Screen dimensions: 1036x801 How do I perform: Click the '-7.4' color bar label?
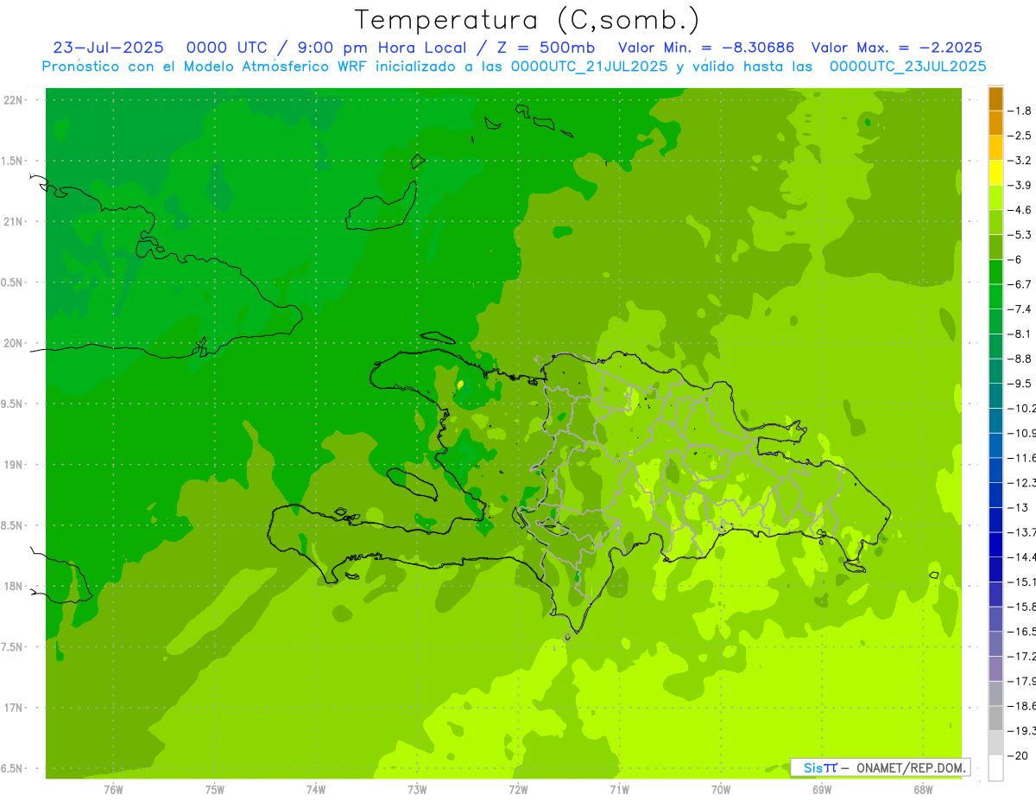[1020, 309]
